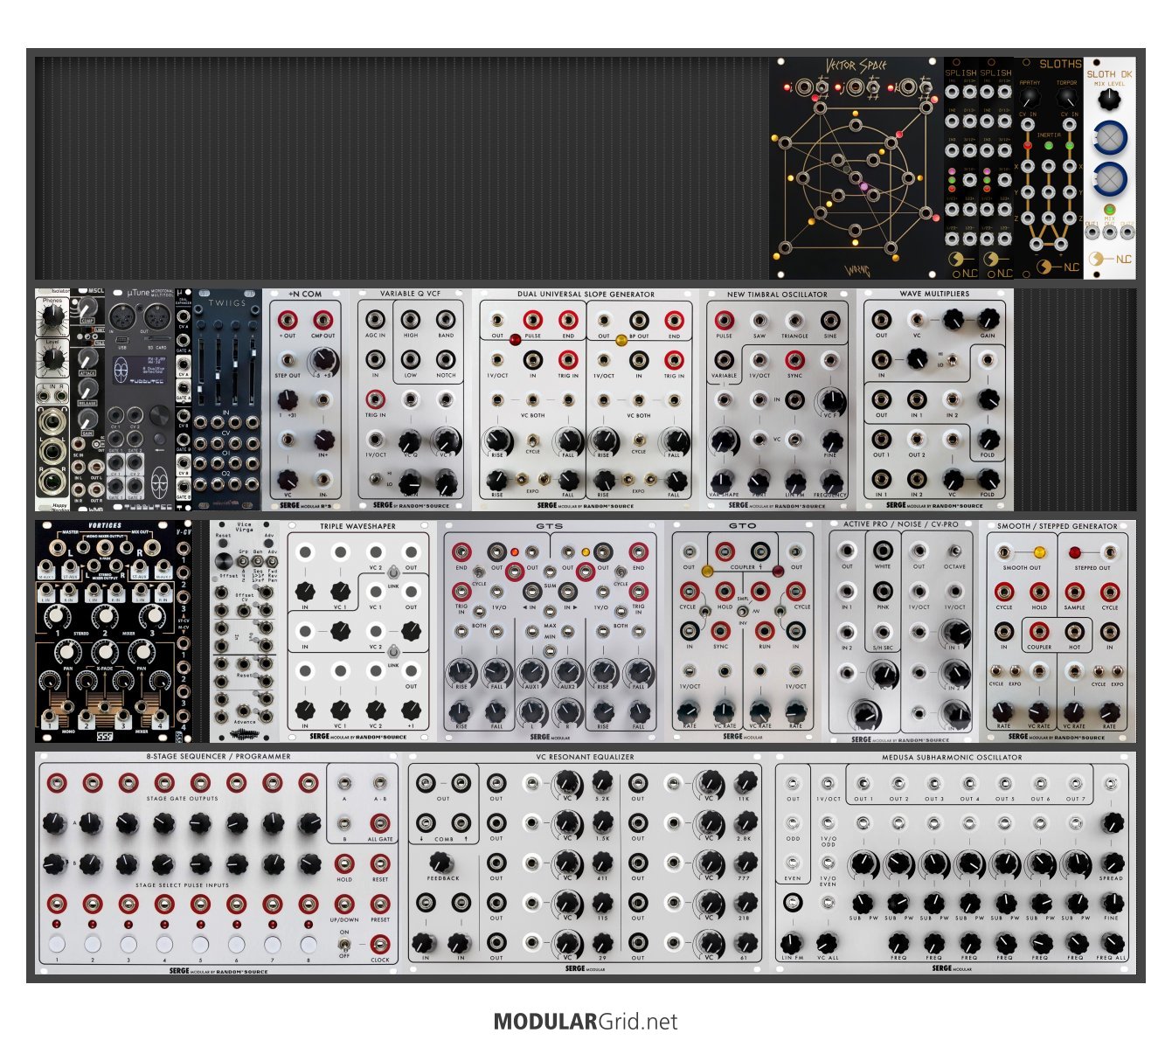Click MIX LEVEL knob on Sloth DK
The height and width of the screenshot is (1040, 1172).
point(1110,101)
